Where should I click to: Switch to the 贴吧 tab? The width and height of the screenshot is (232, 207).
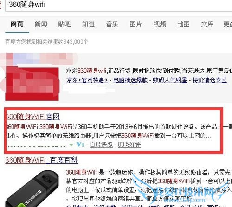point(64,24)
